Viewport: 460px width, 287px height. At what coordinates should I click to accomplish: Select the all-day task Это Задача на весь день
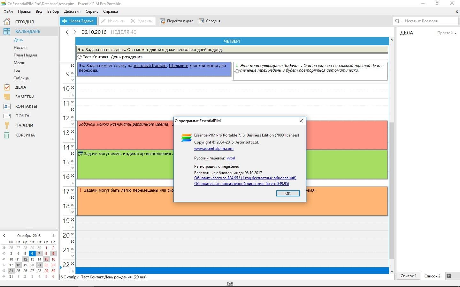point(232,49)
